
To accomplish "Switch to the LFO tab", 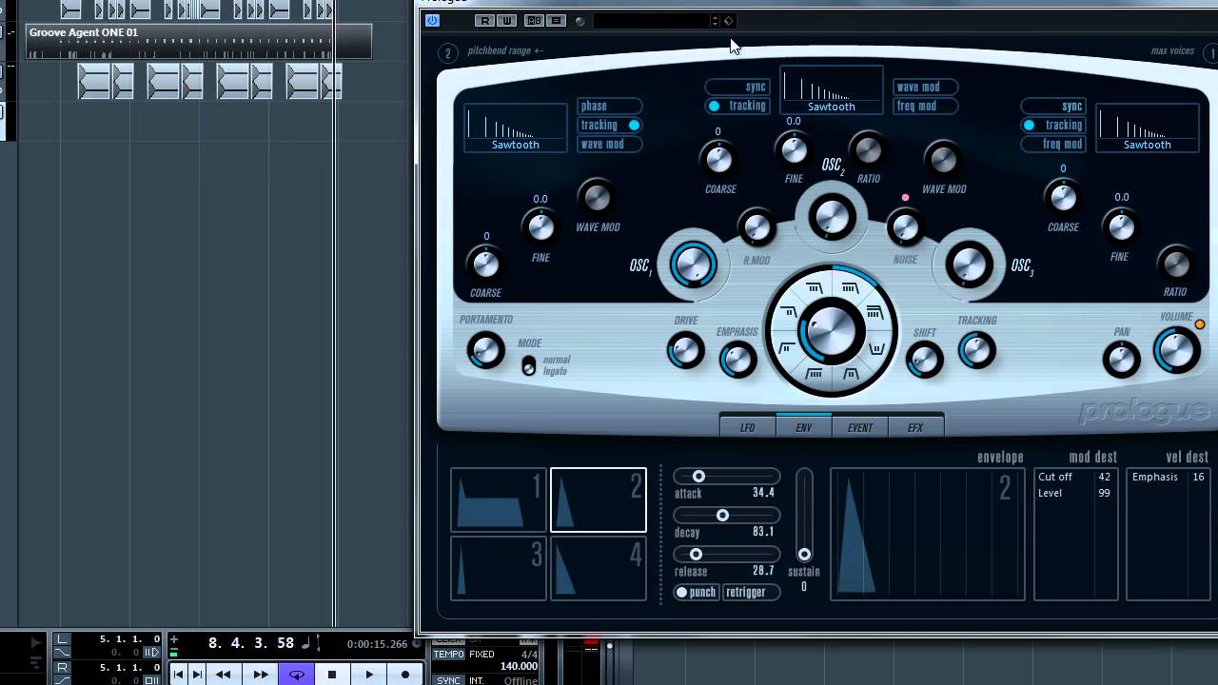I will point(748,427).
